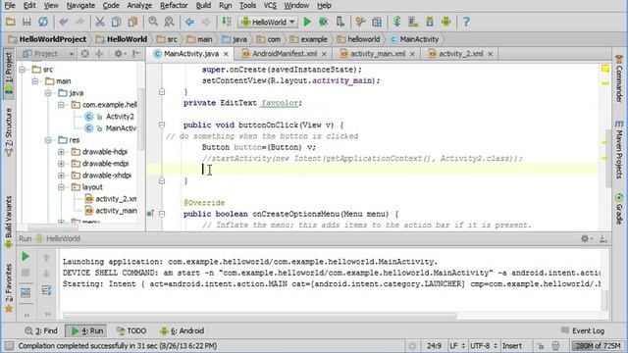Expand the drawable-mdpi folder
Viewport: 628px width, 353px height.
click(61, 164)
